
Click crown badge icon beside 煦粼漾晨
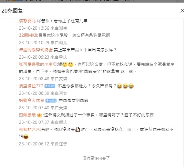(39, 115)
